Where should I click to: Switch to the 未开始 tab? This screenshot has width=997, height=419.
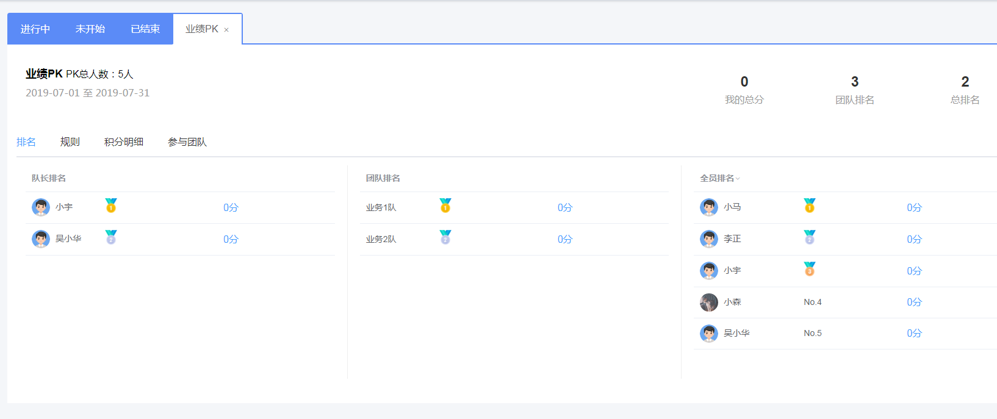click(x=90, y=29)
